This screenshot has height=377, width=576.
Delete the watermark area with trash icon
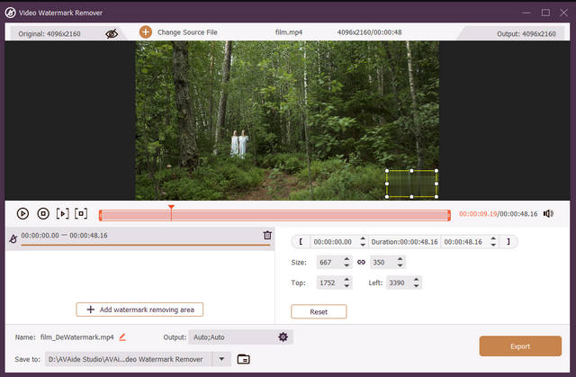[x=267, y=236]
